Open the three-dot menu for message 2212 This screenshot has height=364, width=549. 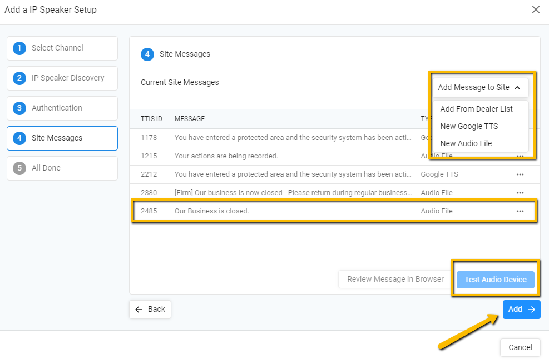point(520,174)
